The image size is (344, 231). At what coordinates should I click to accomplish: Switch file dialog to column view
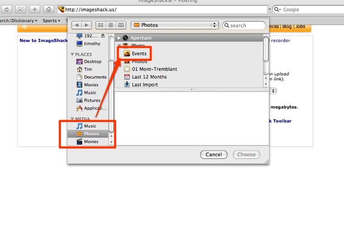(121, 25)
